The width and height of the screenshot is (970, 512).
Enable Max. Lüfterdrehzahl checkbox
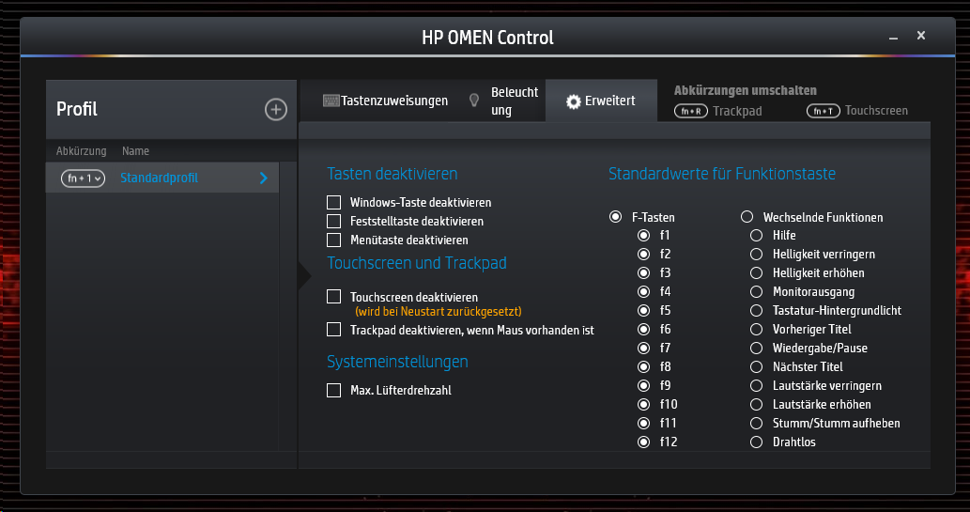tap(334, 390)
